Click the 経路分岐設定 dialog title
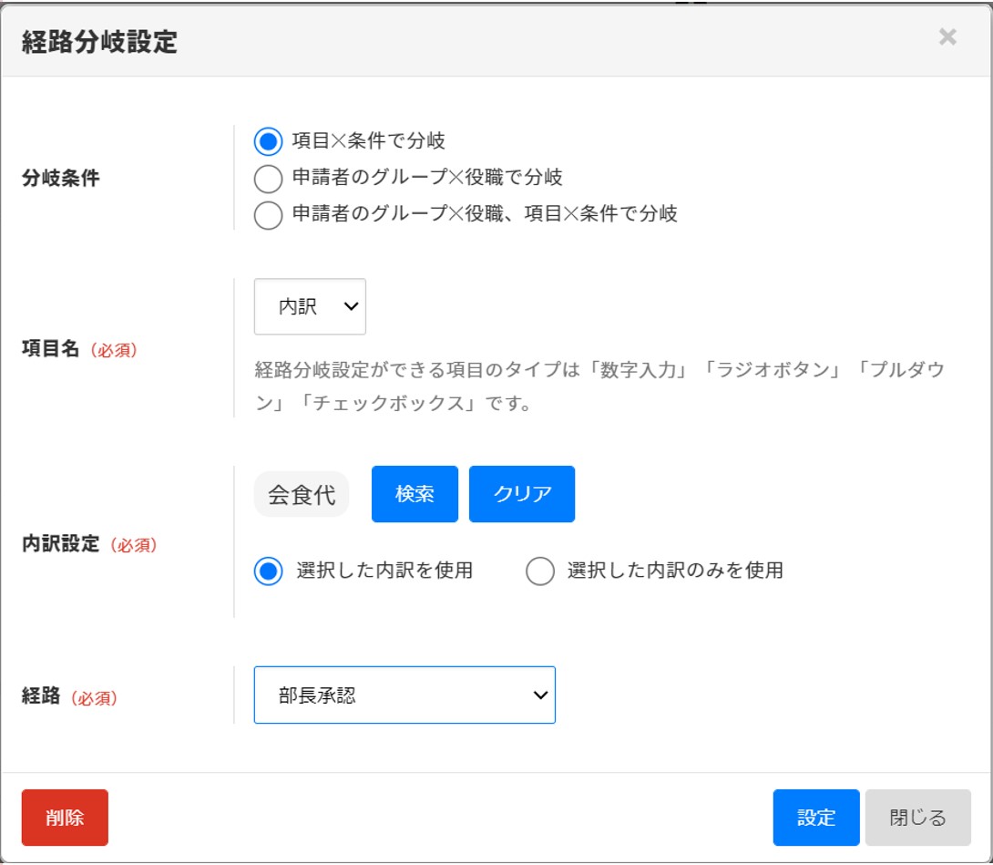Image resolution: width=993 pixels, height=865 pixels. tap(99, 42)
